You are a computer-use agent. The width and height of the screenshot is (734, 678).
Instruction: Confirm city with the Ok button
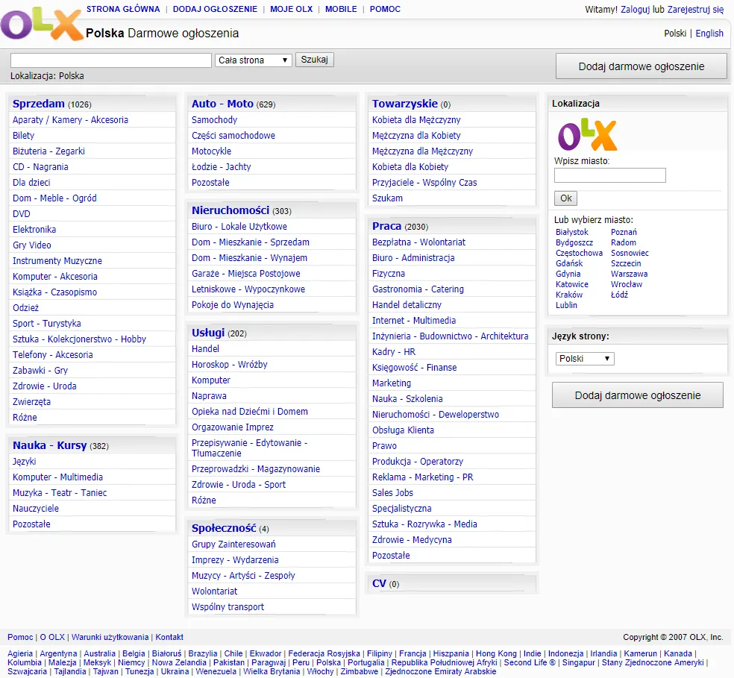pyautogui.click(x=565, y=198)
